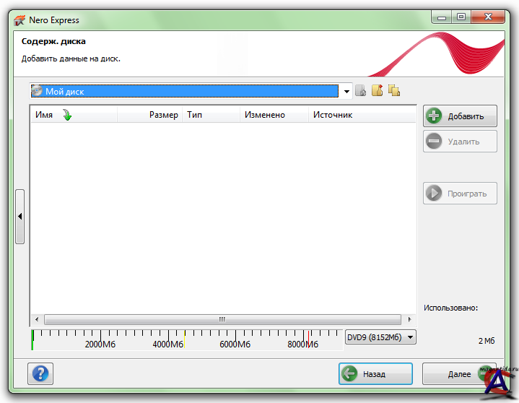Expand the left side panel arrow

[x=19, y=216]
